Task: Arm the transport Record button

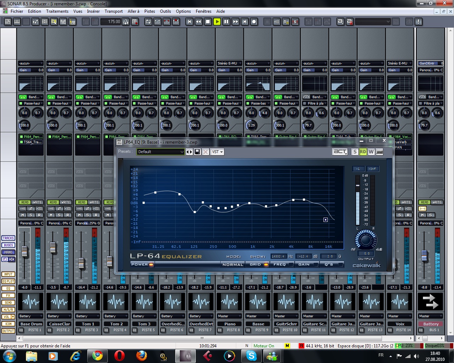Action: click(x=254, y=22)
